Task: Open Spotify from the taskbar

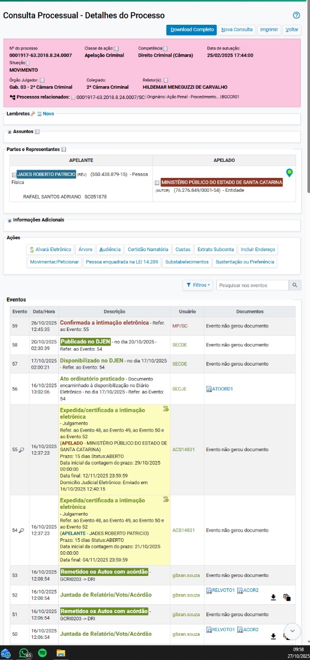Action: tap(42, 653)
